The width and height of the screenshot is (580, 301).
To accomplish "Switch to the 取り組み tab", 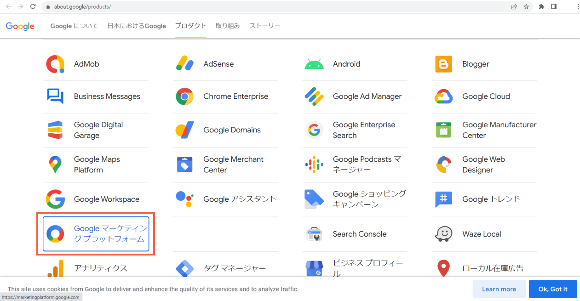I will point(227,26).
